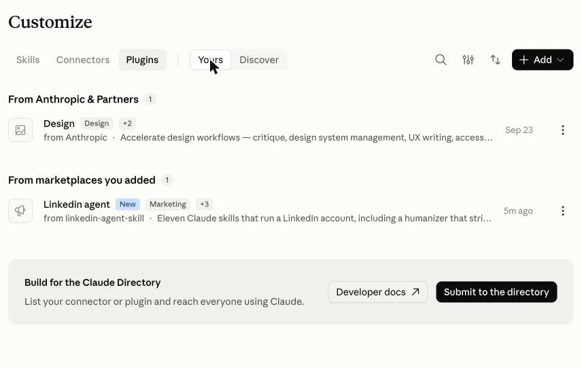This screenshot has width=582, height=368.
Task: Click the Linkedin agent megaphone icon
Action: click(x=20, y=211)
